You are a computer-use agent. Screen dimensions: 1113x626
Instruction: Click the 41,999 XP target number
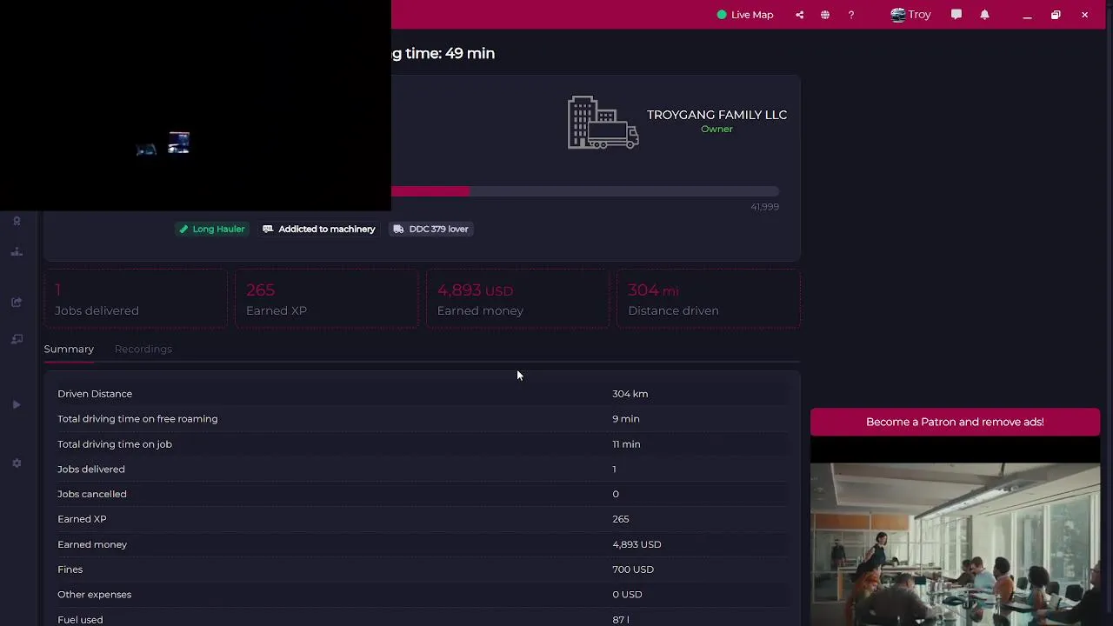765,207
